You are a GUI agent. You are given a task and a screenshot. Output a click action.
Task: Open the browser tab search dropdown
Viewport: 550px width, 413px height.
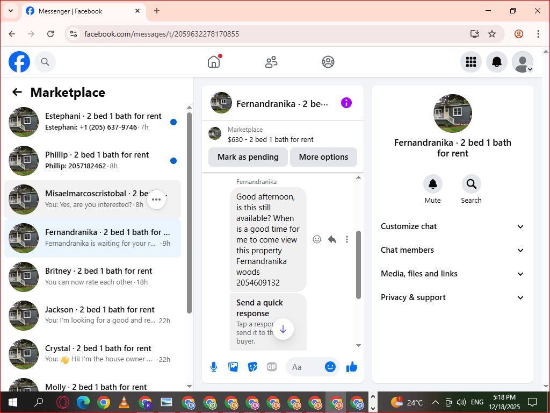click(x=11, y=11)
